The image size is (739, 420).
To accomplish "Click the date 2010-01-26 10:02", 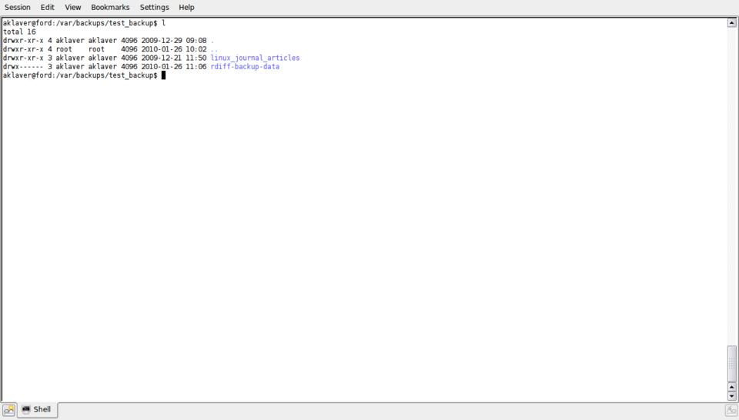I will coord(174,49).
